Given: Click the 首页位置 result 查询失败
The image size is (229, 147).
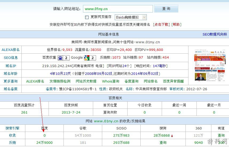Looking at the screenshot, I should pyautogui.click(x=110, y=112).
